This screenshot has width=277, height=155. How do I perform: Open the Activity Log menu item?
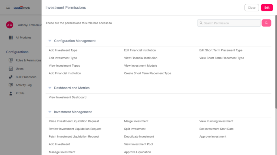click(24, 85)
